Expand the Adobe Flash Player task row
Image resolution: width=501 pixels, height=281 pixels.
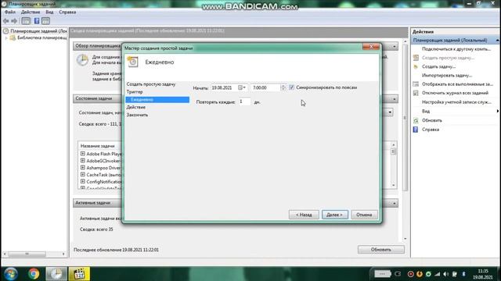(x=83, y=154)
